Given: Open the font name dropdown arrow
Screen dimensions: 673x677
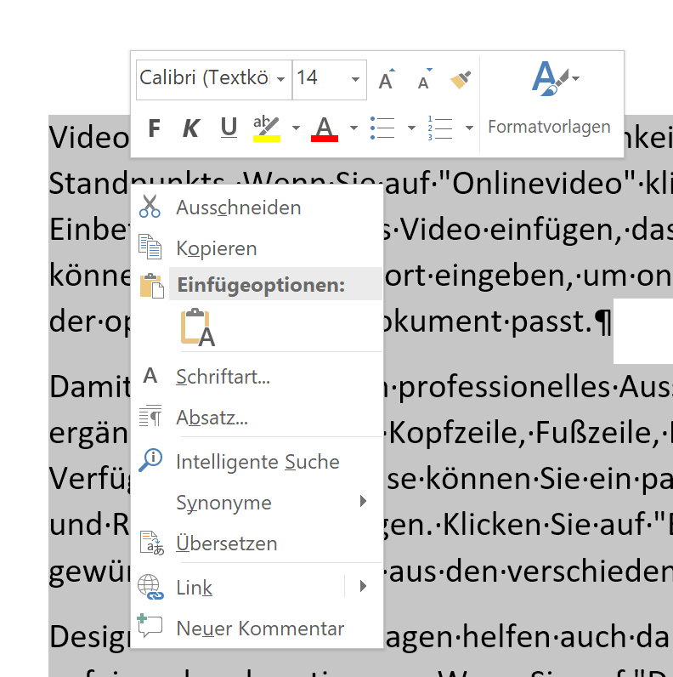Looking at the screenshot, I should click(281, 79).
